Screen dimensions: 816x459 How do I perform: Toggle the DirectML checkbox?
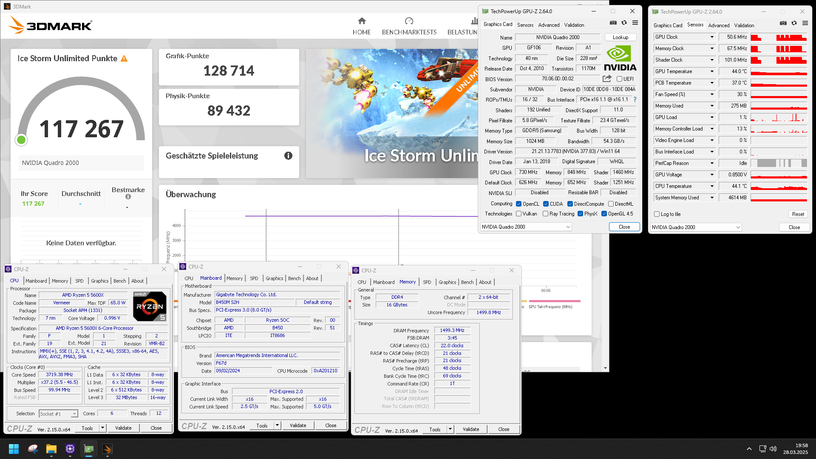pos(611,204)
